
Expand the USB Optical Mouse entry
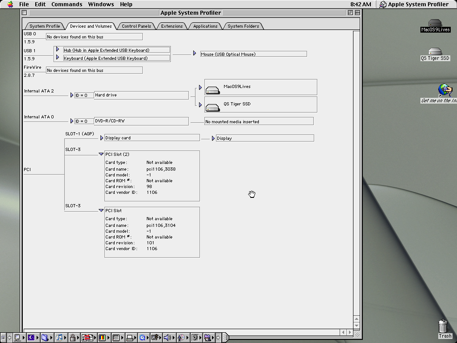pos(195,53)
